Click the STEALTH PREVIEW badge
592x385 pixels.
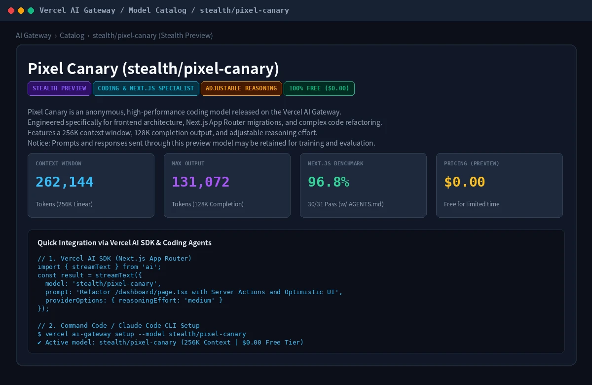click(x=59, y=88)
